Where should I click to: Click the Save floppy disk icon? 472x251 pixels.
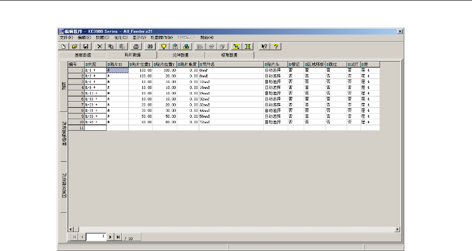[x=85, y=46]
